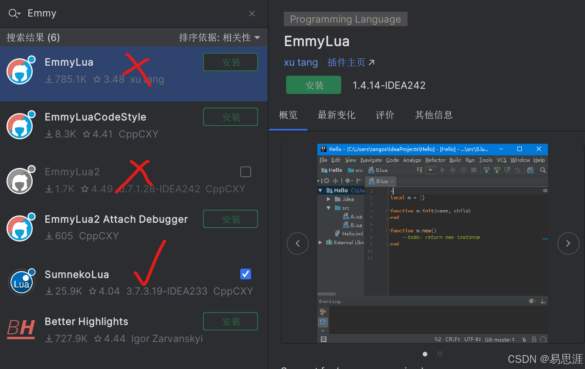Disable the SumnekoLua checkbox
Viewport: 585px width, 369px height.
tap(246, 274)
